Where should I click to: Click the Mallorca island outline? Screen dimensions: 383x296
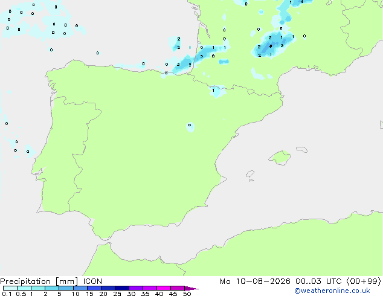point(280,158)
